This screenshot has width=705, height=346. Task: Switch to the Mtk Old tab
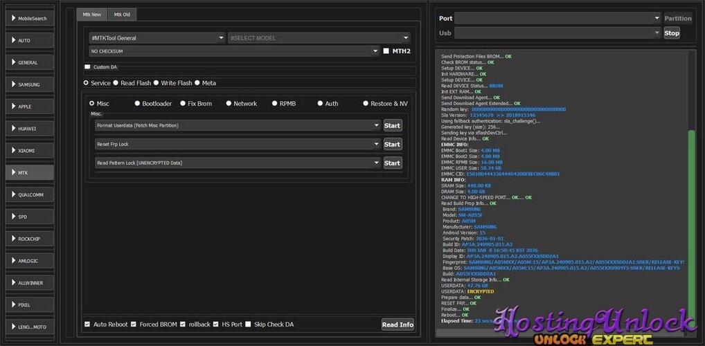(x=122, y=15)
